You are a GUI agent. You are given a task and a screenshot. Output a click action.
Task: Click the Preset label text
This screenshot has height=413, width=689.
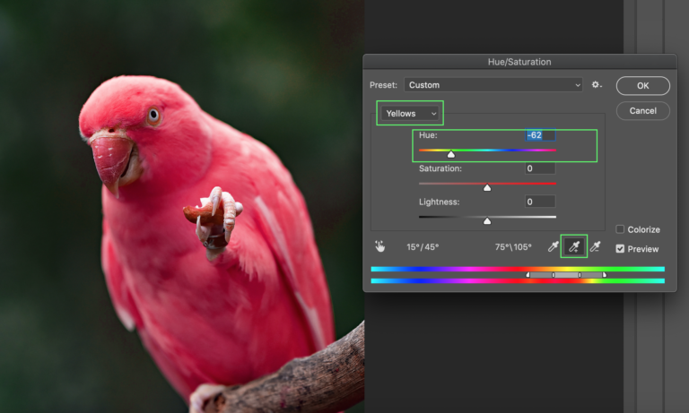(x=383, y=85)
